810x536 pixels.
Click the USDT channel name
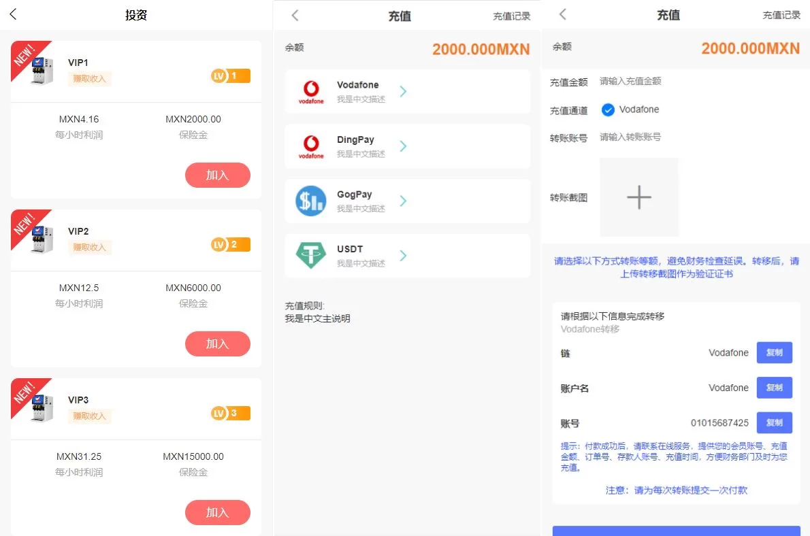pyautogui.click(x=350, y=249)
